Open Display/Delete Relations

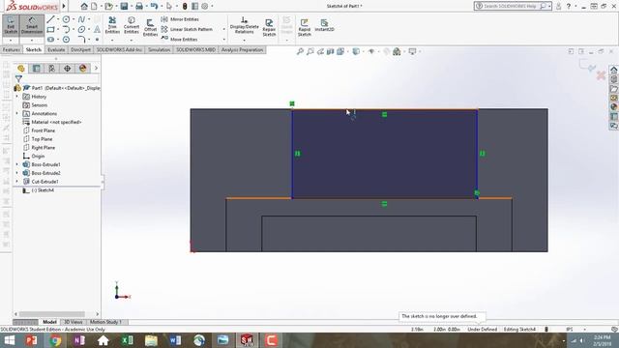[245, 25]
